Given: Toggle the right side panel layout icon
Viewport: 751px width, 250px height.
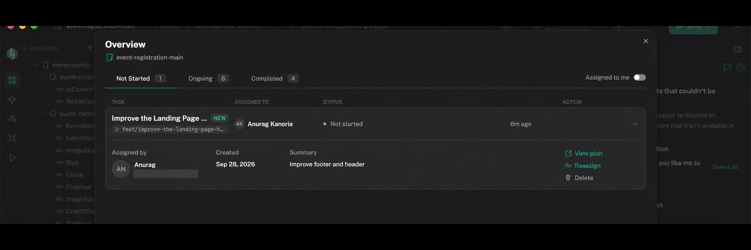Looking at the screenshot, I should click(x=738, y=49).
